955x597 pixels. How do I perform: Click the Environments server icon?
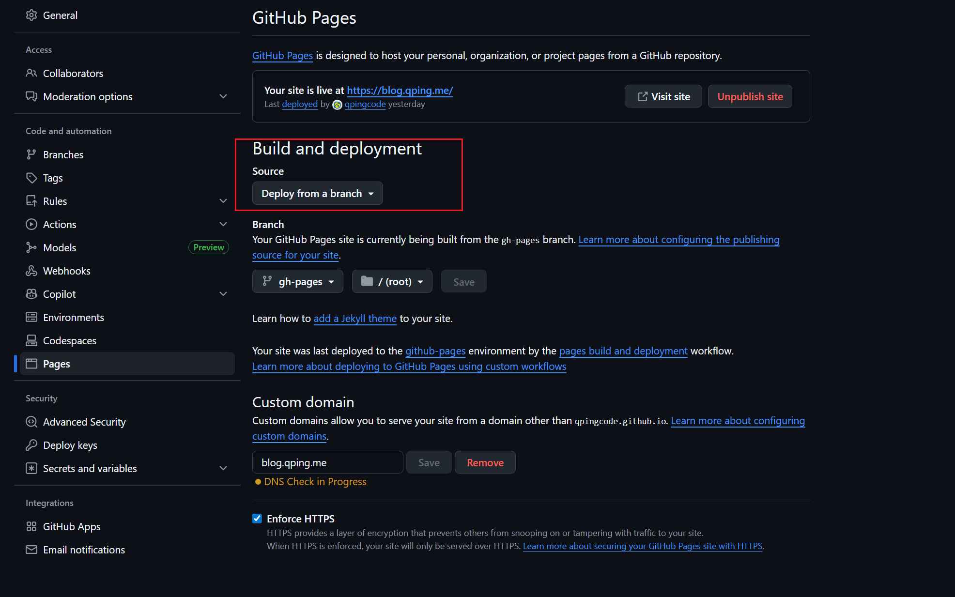click(31, 317)
